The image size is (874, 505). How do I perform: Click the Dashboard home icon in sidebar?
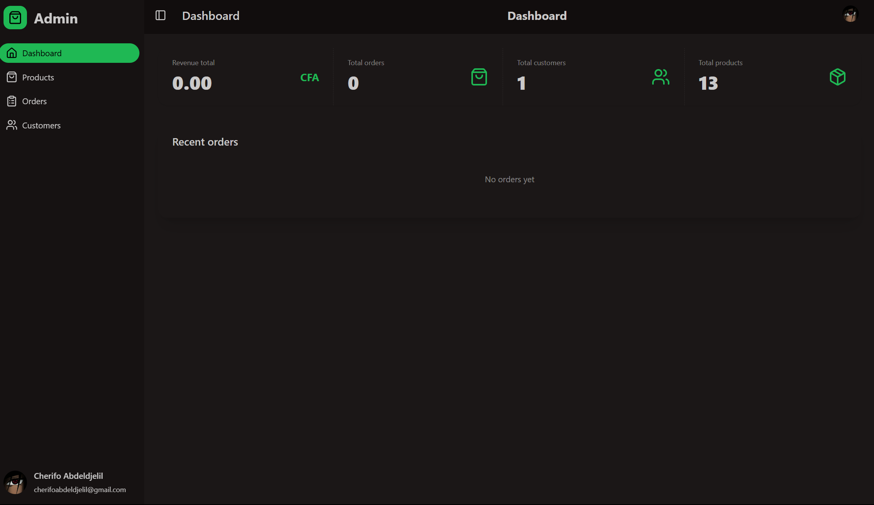pyautogui.click(x=12, y=53)
